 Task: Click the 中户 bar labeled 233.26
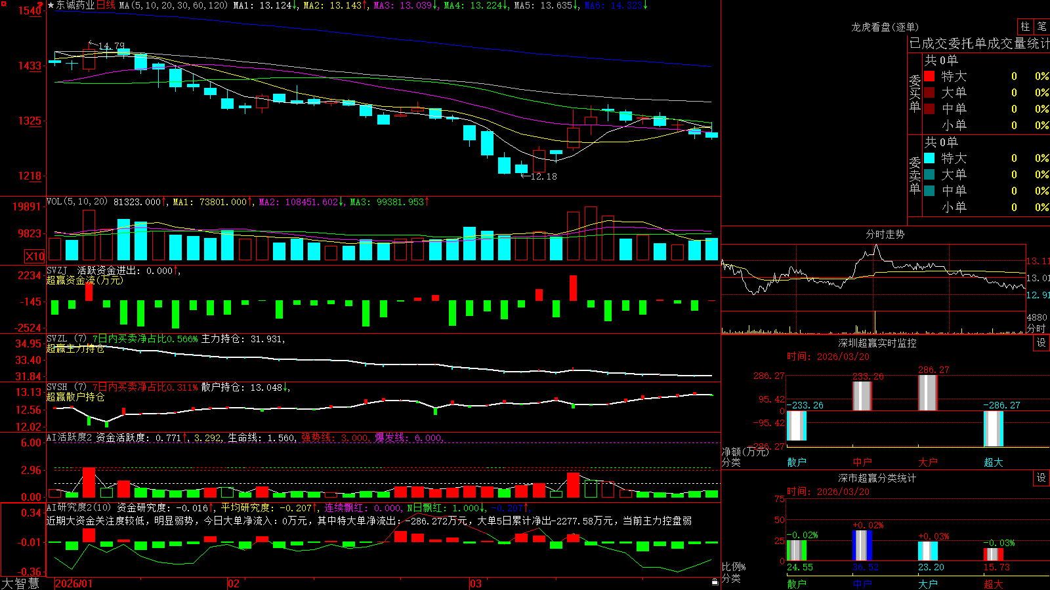click(x=862, y=396)
